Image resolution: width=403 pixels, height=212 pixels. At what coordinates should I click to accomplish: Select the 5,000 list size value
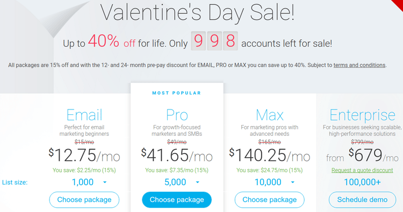coord(175,182)
